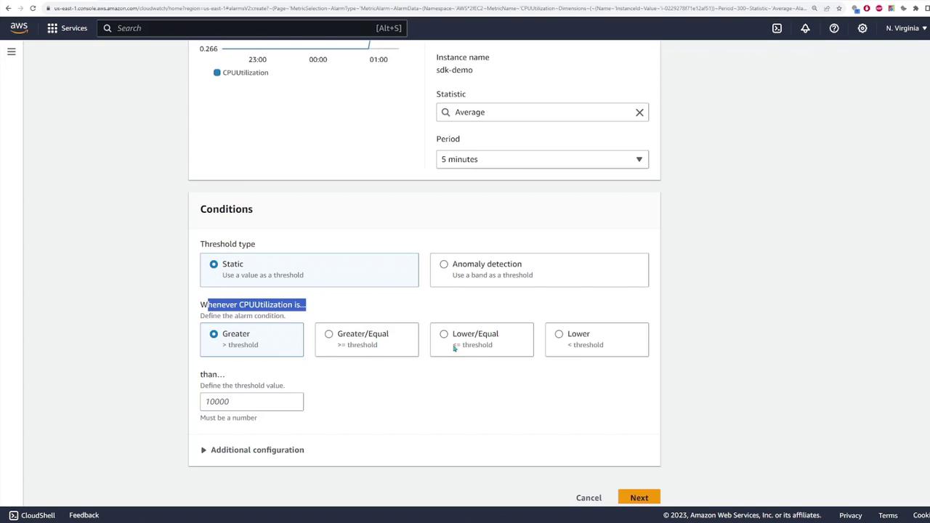
Task: Click the AWS console search box
Action: click(x=251, y=28)
